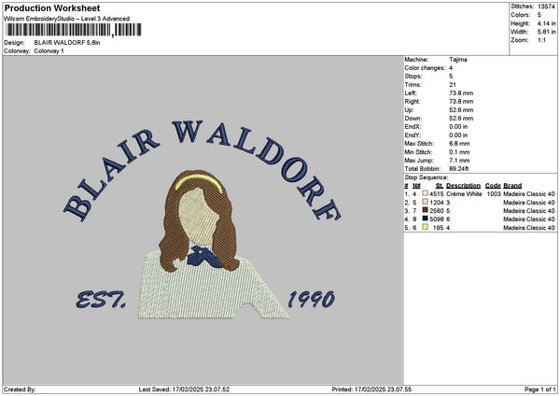Click the '1990' embroidered text in design
Screen dimensions: 560x396
[x=312, y=299]
